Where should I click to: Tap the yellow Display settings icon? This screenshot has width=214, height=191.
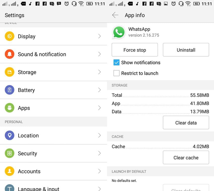point(10,36)
